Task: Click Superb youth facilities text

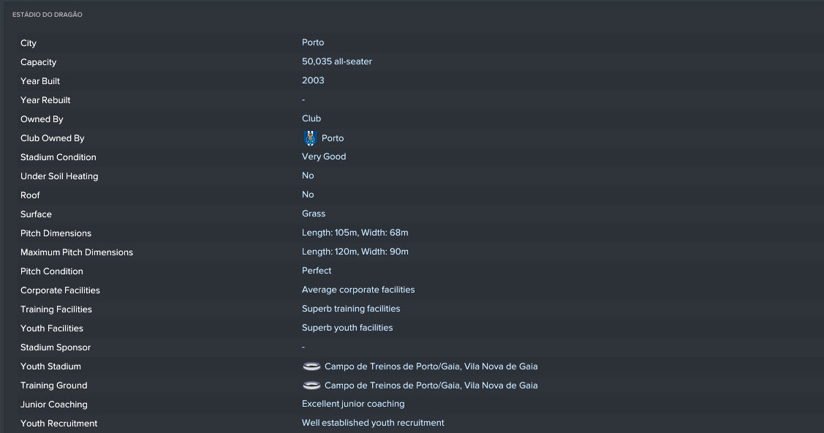Action: (347, 328)
